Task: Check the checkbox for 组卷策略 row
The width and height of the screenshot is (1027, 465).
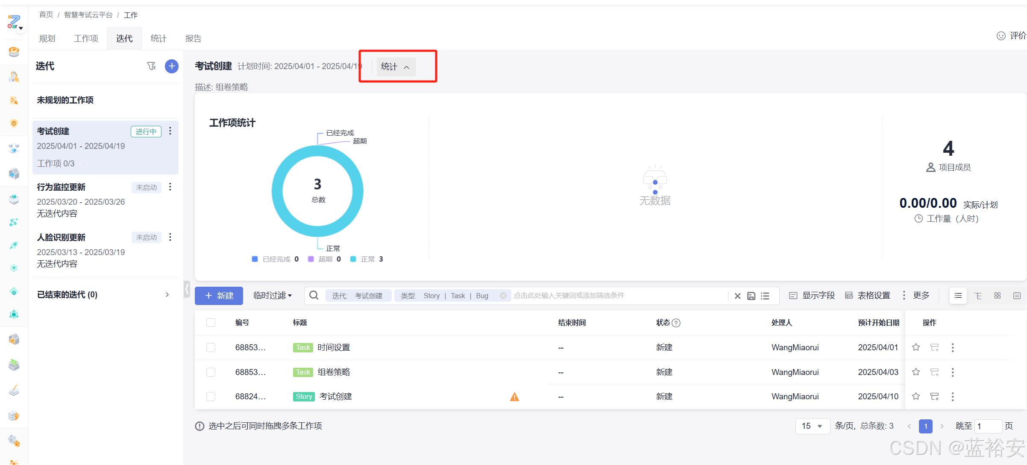Action: click(211, 372)
